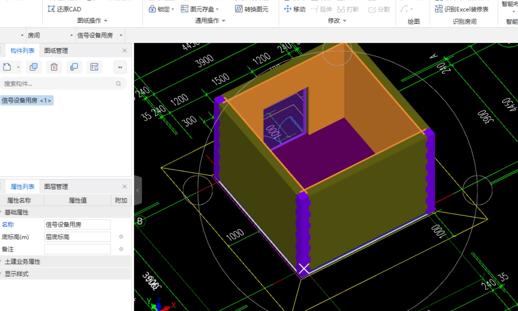
Task: Delete the selected component with trash icon
Action: (x=54, y=67)
